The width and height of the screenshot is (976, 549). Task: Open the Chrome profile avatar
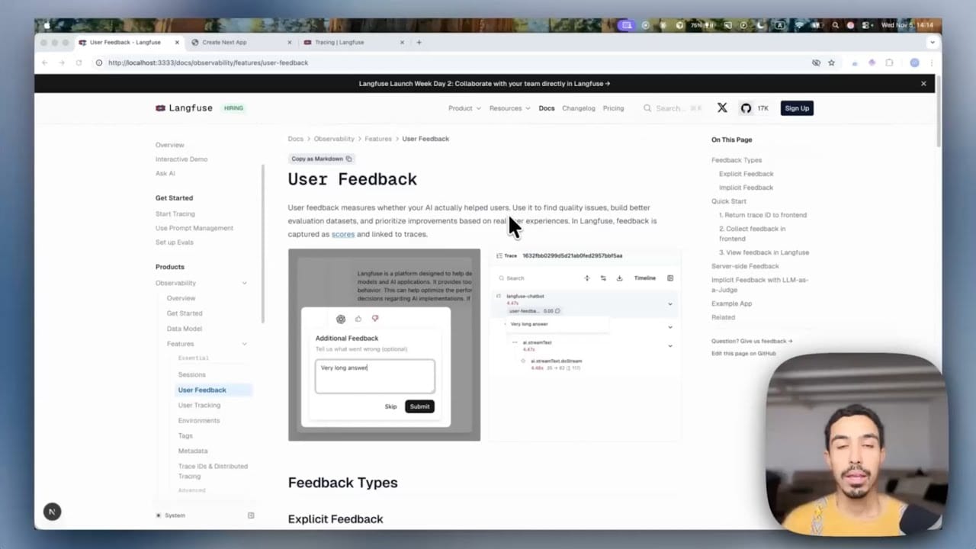[914, 63]
